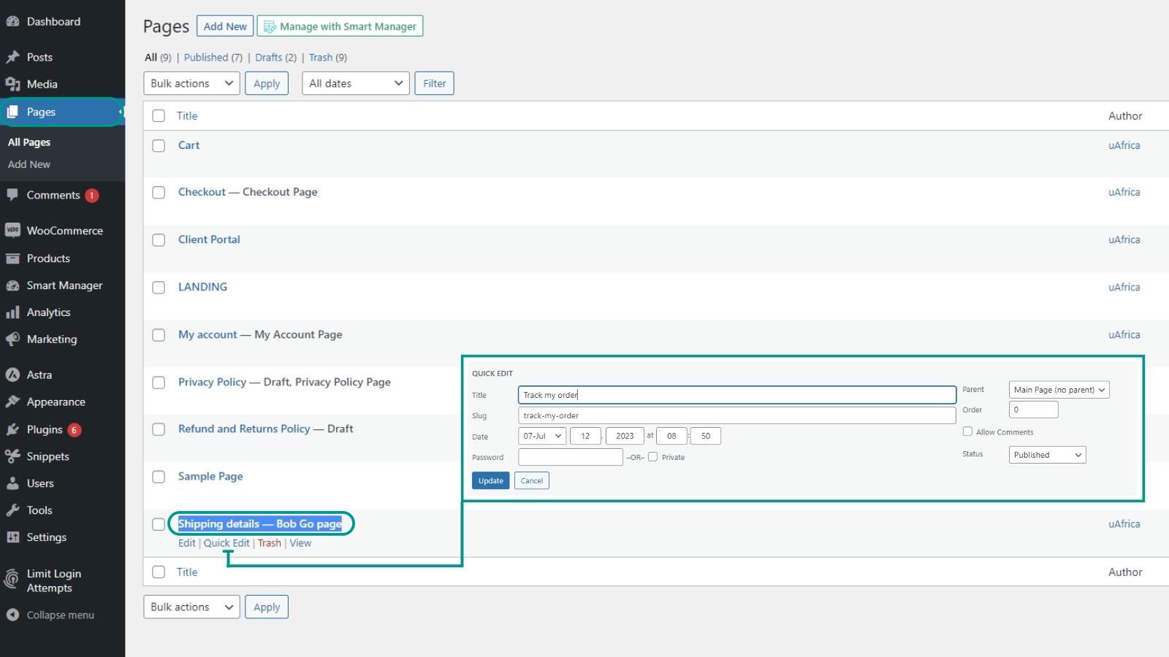Click the Add New page button

pyautogui.click(x=225, y=26)
